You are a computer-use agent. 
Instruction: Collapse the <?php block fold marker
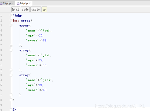pos(11,16)
